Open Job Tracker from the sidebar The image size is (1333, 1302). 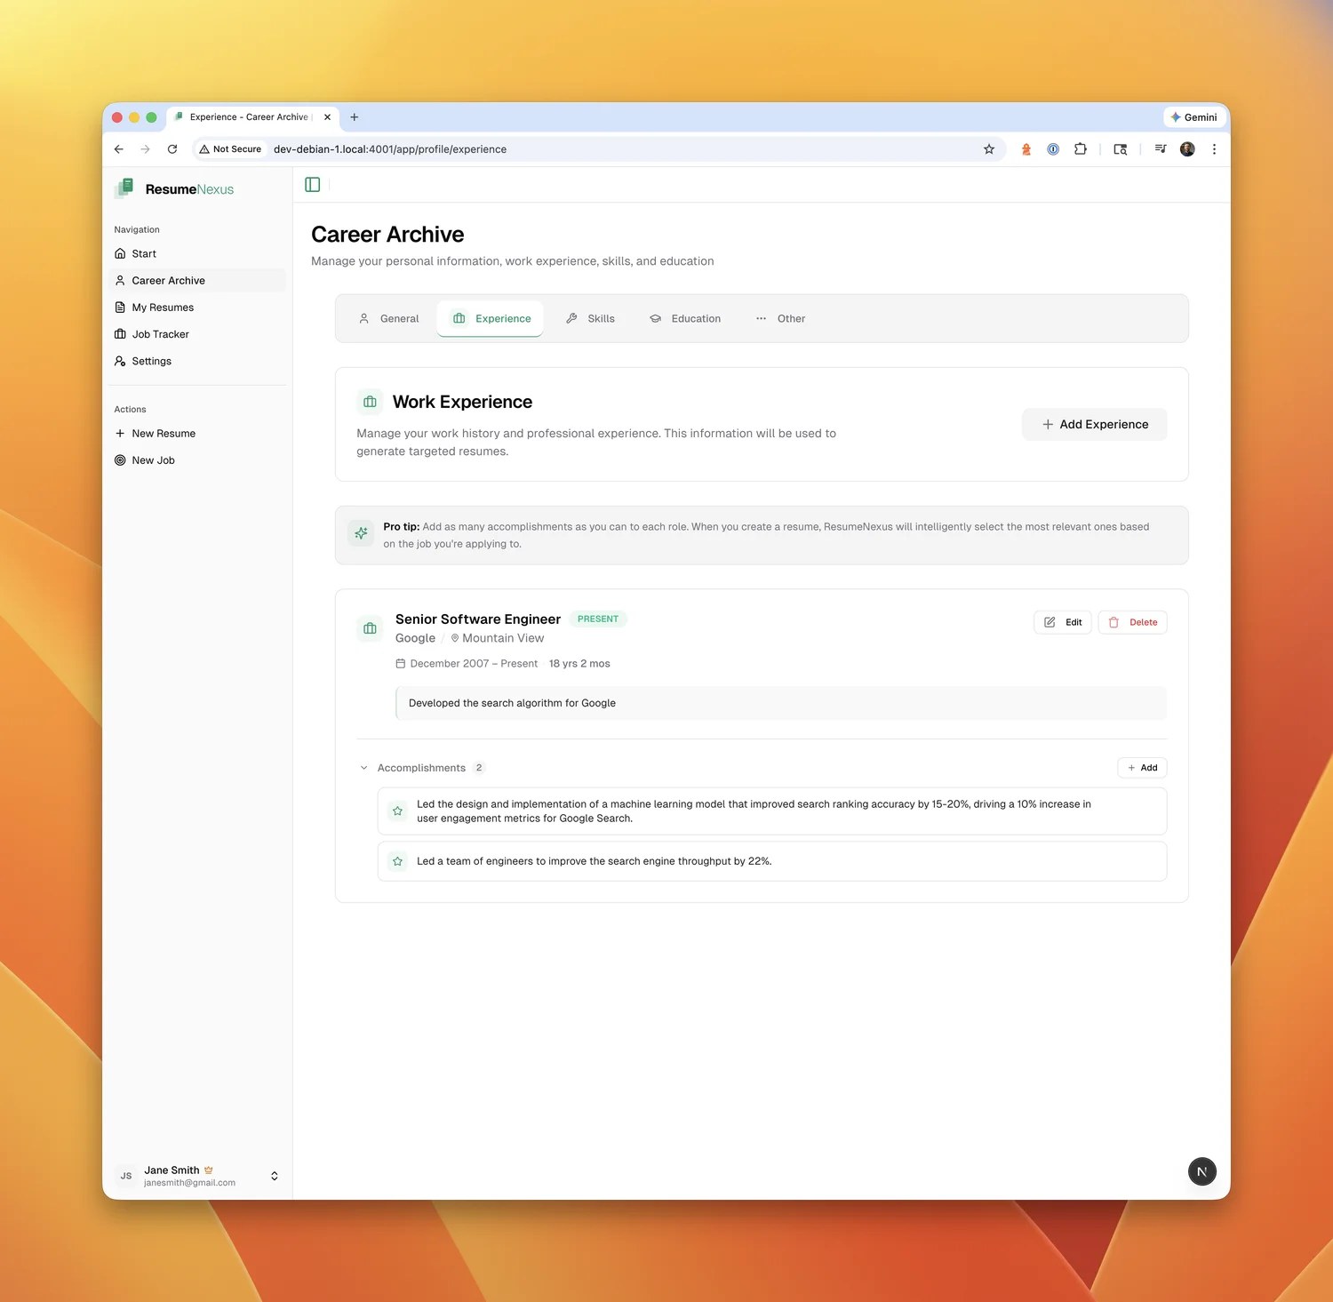160,334
